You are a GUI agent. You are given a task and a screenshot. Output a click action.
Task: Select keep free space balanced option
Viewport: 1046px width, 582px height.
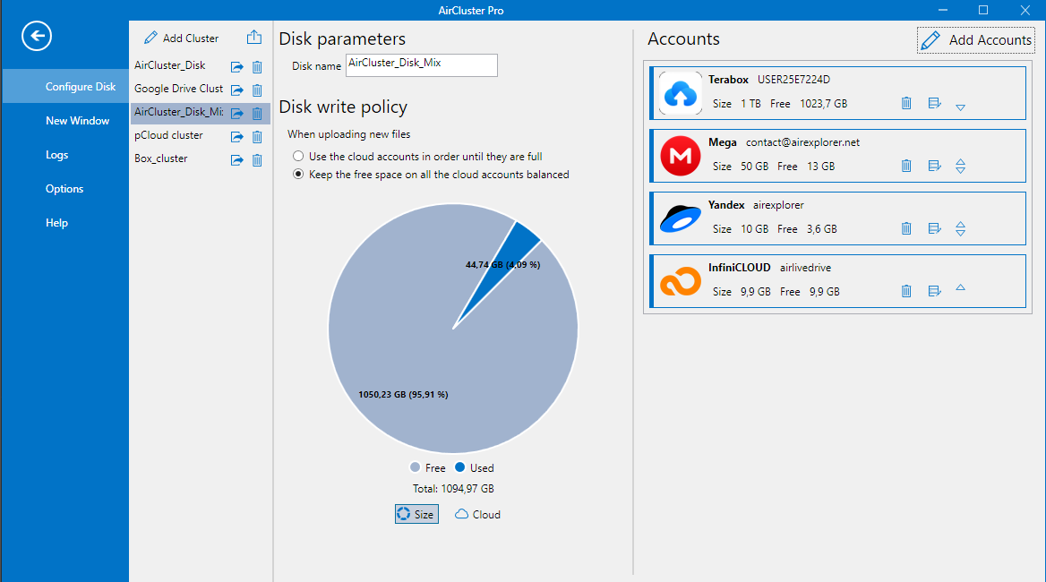pyautogui.click(x=298, y=175)
